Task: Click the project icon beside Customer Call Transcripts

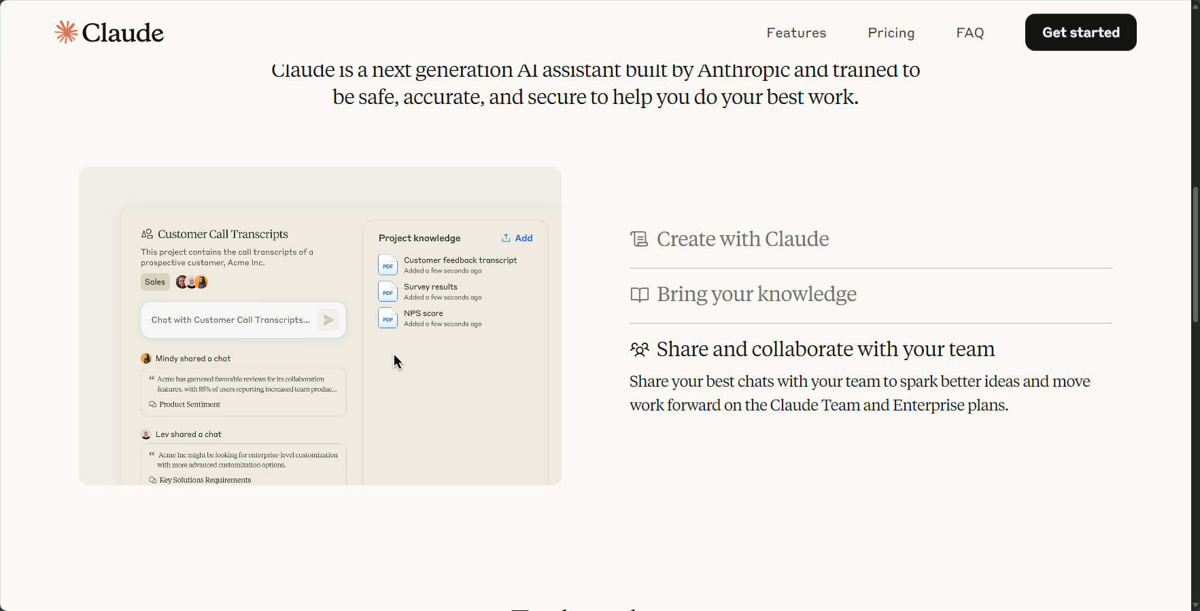Action: click(147, 234)
